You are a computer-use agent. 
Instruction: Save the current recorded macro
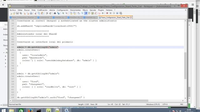[121, 13]
